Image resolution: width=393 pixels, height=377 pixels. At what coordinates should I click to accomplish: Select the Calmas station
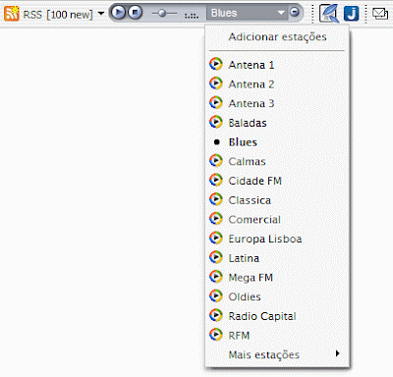coord(277,161)
